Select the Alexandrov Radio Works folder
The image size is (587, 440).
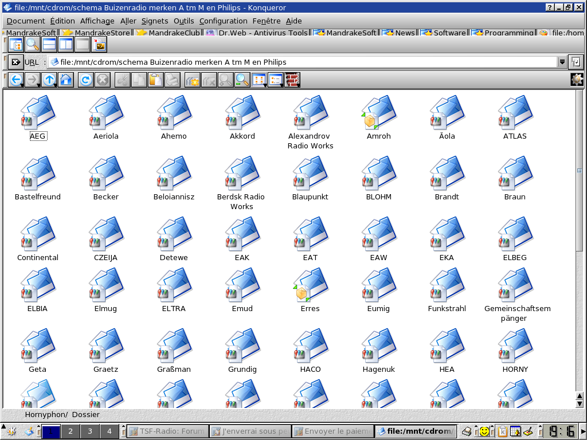(x=310, y=122)
